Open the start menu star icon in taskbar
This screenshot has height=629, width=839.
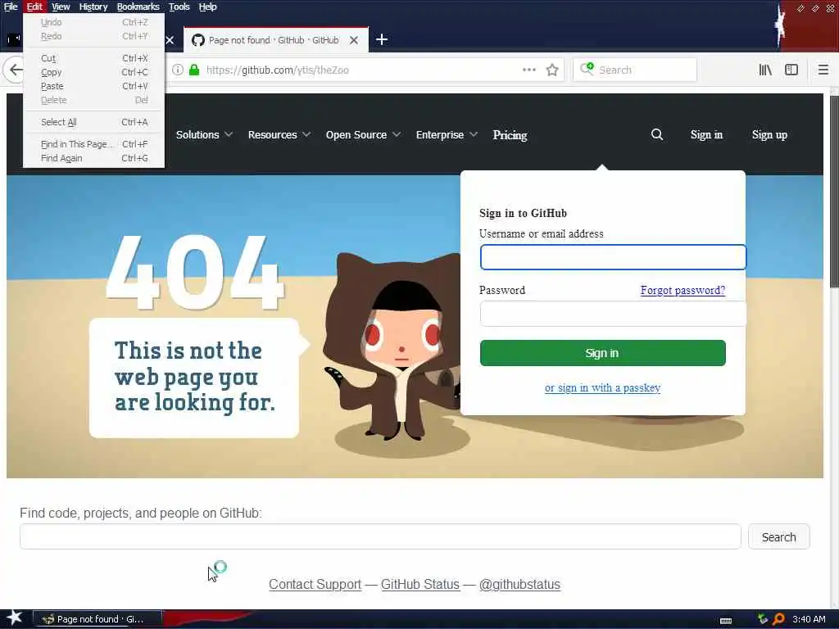(x=14, y=618)
